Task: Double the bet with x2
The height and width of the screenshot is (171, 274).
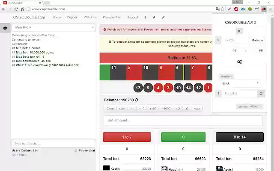Action: tap(187, 109)
